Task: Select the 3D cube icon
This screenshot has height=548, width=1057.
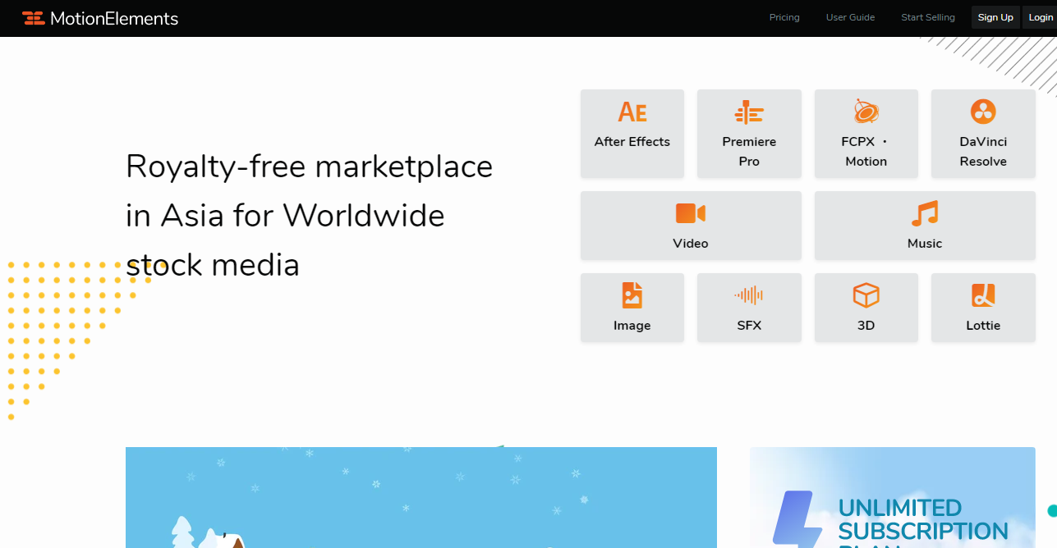Action: point(866,295)
